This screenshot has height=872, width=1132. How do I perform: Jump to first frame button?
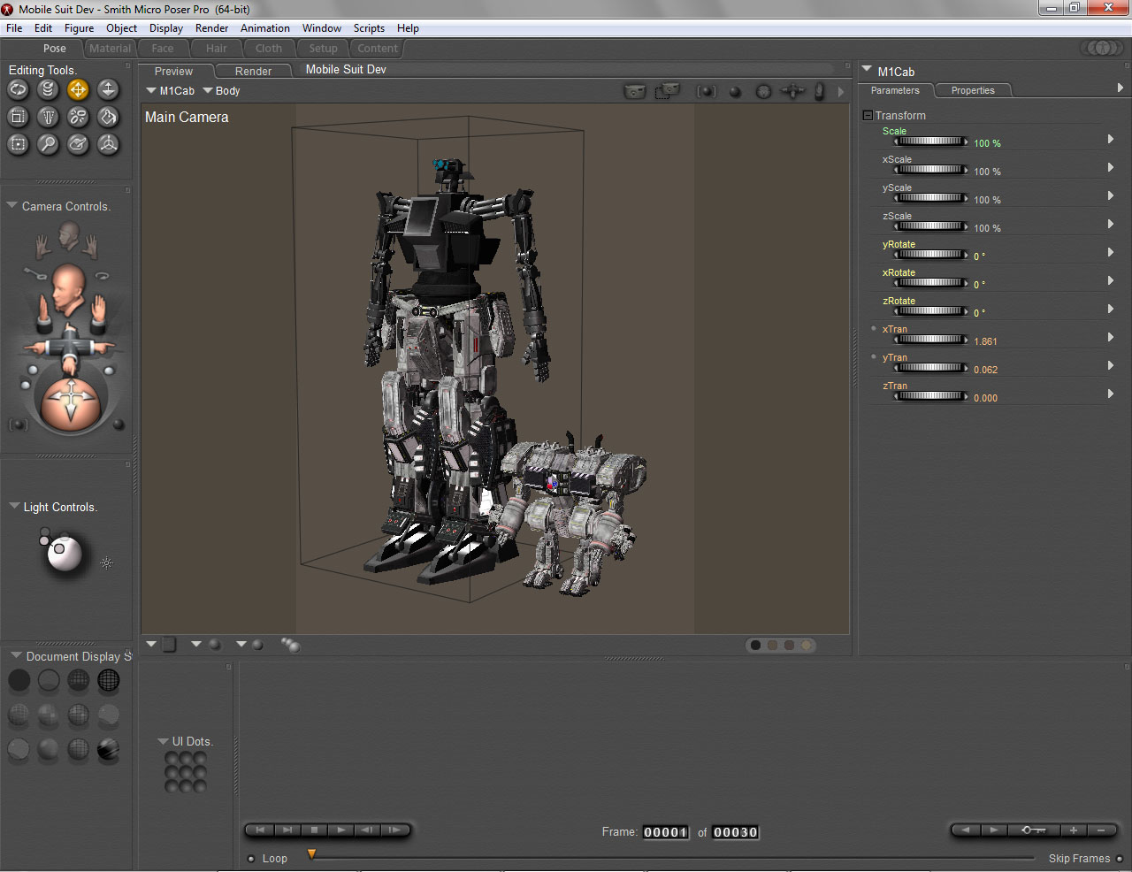[x=259, y=830]
